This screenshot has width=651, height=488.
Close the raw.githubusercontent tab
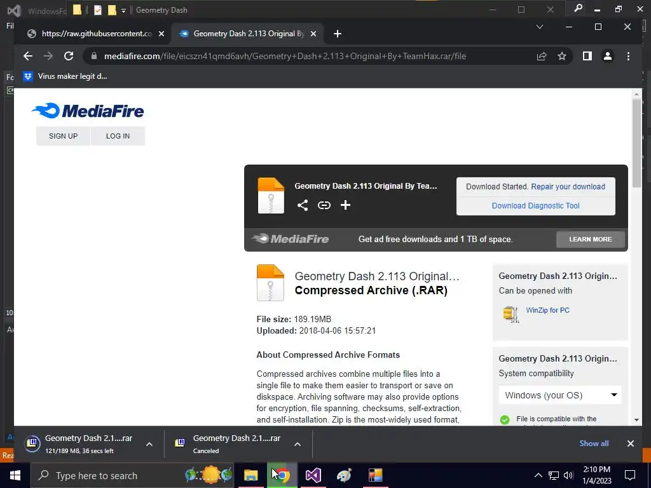click(161, 34)
